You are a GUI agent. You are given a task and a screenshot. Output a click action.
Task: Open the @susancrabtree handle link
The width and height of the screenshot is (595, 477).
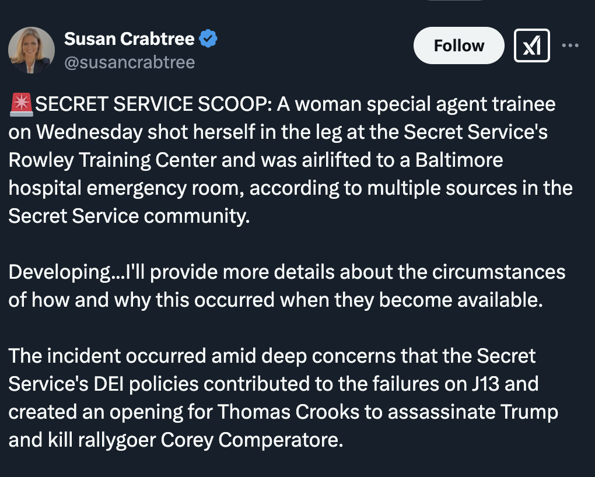129,62
